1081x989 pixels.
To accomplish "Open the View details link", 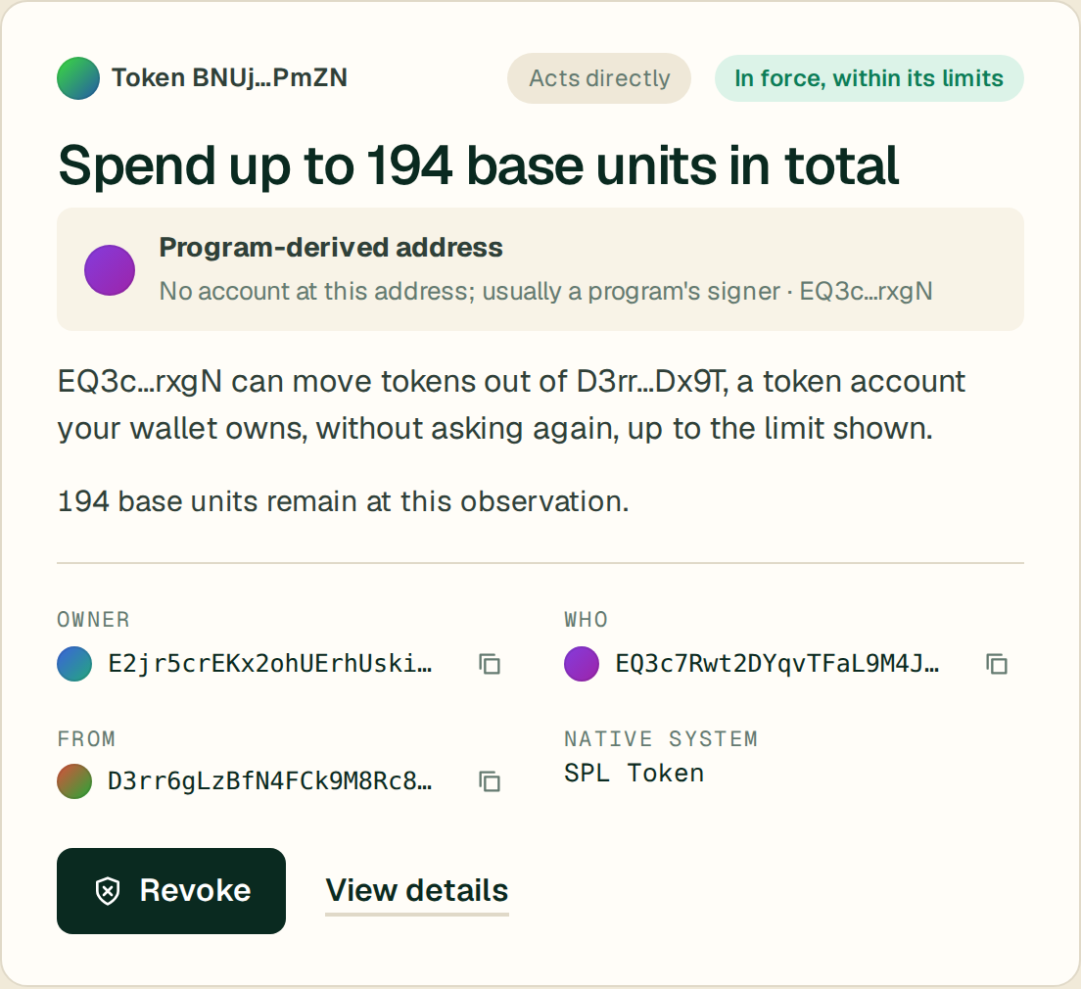I will 417,890.
